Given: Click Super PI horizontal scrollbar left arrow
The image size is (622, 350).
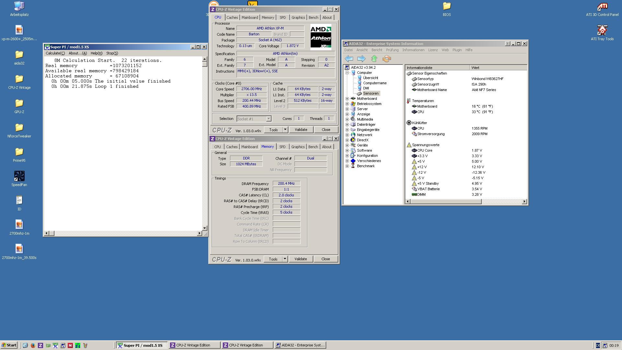Looking at the screenshot, I should tap(46, 233).
